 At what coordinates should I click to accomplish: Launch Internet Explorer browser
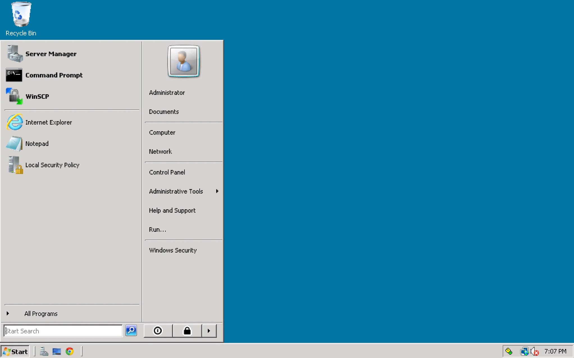click(x=49, y=122)
